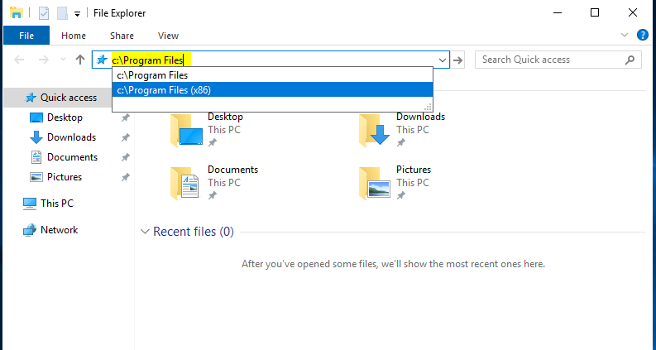The image size is (656, 350).
Task: Click the pin icon next to sidebar Desktop
Action: tap(126, 117)
